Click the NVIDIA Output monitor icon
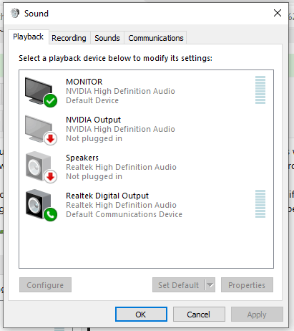 point(41,130)
